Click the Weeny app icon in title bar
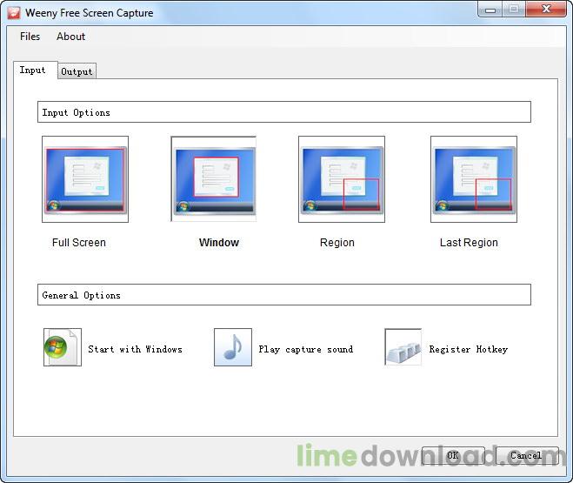 tap(14, 13)
